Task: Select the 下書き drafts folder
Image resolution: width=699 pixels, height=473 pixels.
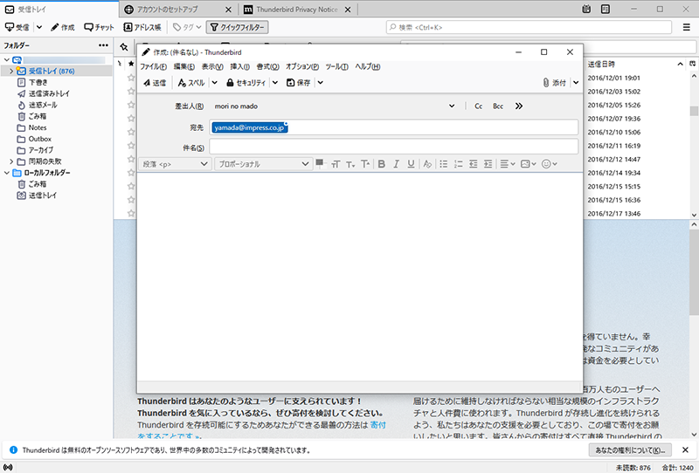Action: (x=38, y=82)
